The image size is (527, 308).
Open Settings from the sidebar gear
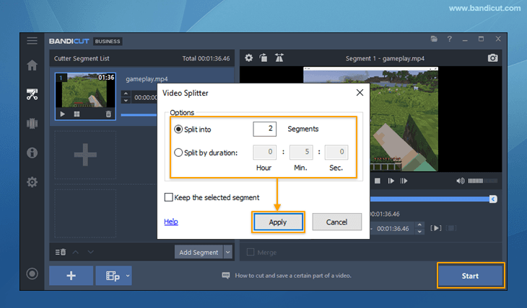coord(32,182)
